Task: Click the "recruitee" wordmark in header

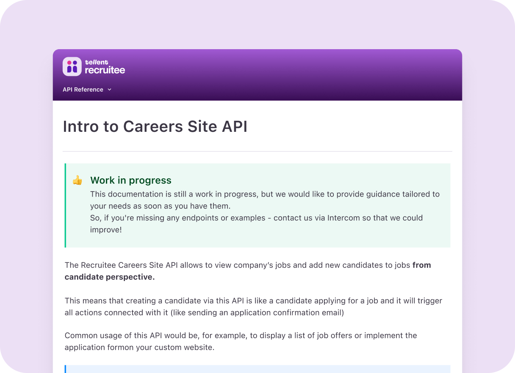Action: (105, 70)
